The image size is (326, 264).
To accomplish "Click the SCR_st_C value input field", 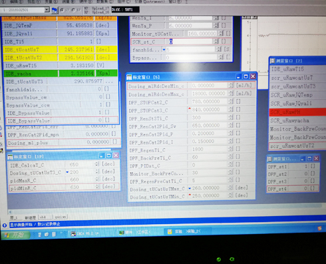I will click(189, 42).
